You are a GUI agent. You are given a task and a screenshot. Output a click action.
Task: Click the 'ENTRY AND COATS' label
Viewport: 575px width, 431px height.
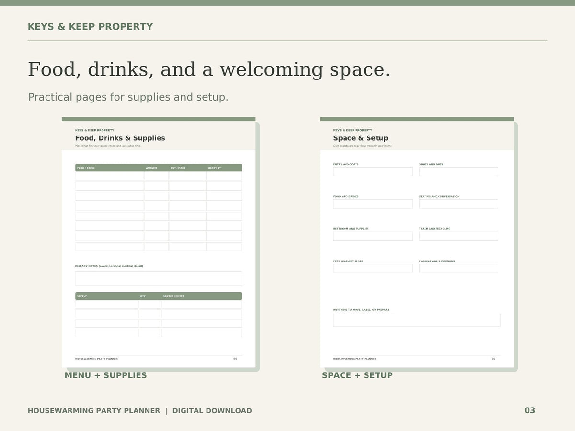346,164
